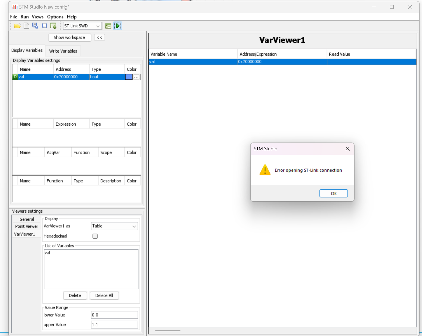The image size is (422, 336).
Task: Click the upper Value input field
Action: point(114,325)
